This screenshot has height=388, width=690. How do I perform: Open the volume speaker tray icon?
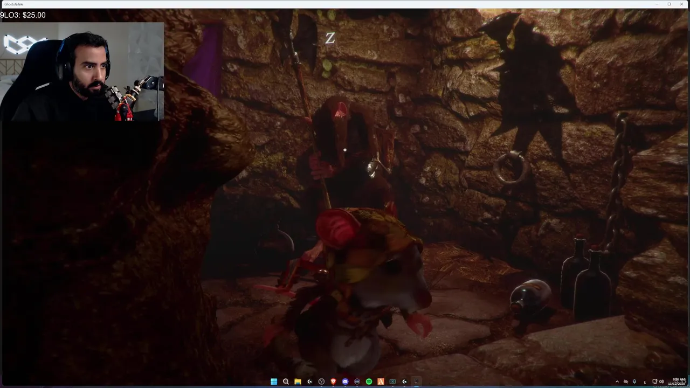(x=661, y=382)
